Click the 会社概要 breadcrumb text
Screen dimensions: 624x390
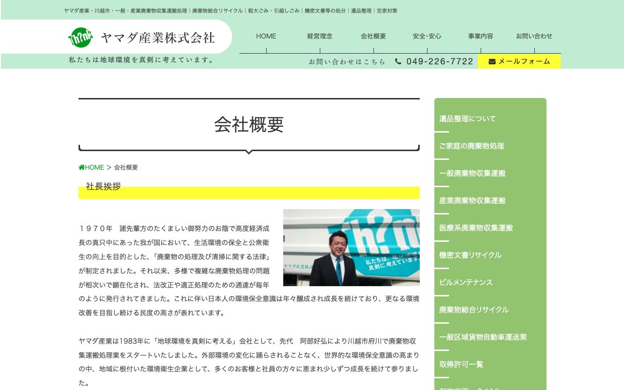pos(126,167)
